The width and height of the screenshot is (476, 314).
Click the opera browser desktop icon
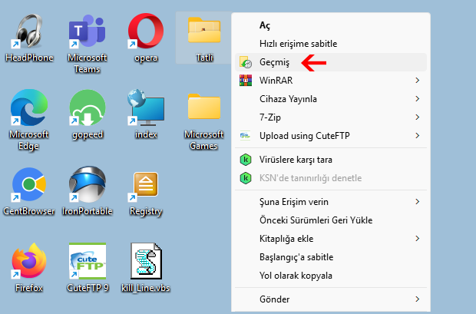[146, 31]
